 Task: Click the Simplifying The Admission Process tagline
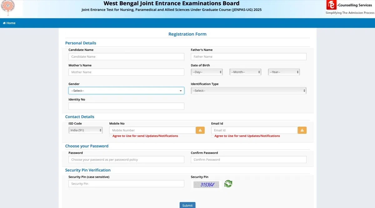pos(350,13)
